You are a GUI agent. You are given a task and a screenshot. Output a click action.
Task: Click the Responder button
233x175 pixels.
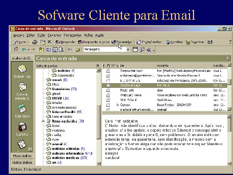tap(66, 42)
